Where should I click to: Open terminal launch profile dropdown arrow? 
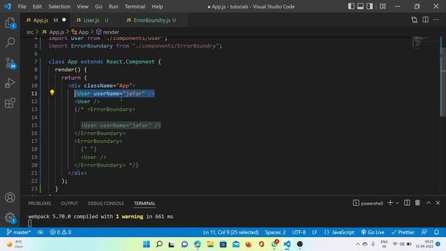click(397, 203)
